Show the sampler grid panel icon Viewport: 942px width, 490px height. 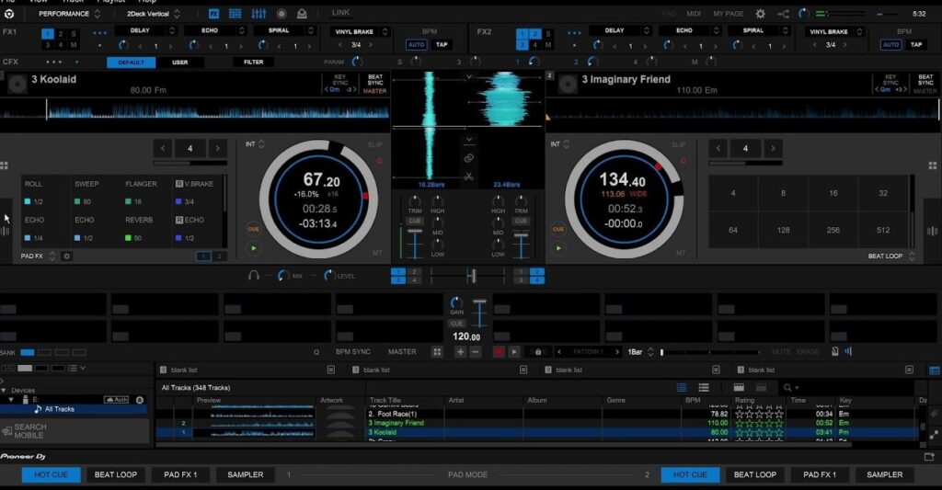coord(235,13)
